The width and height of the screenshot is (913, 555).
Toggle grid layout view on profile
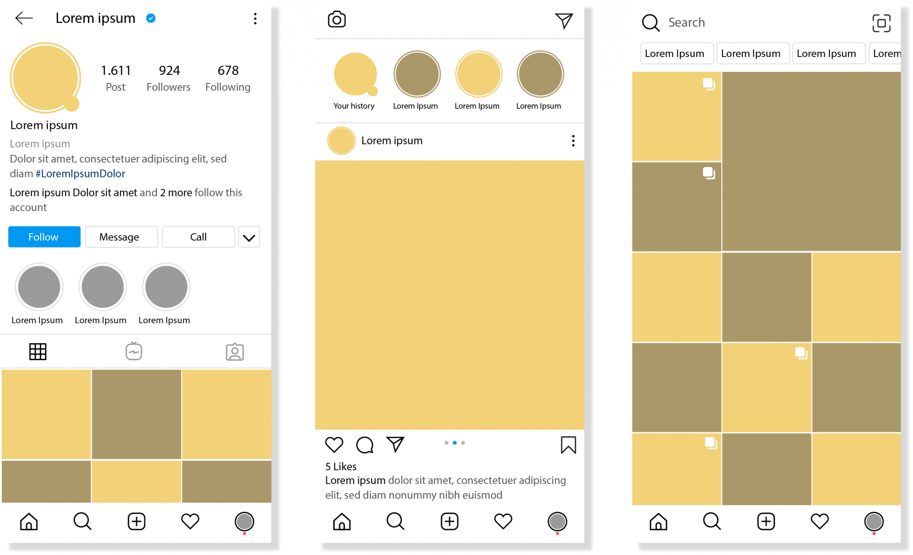tap(38, 350)
